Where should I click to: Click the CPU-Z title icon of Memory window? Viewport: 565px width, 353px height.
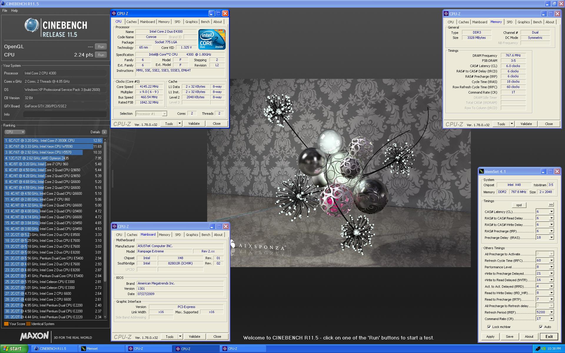pos(446,14)
